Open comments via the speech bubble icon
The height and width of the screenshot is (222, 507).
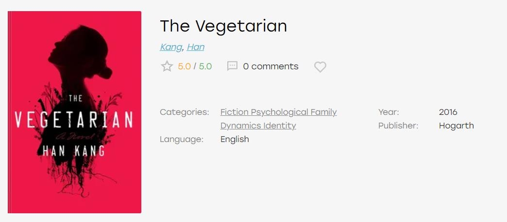(232, 66)
